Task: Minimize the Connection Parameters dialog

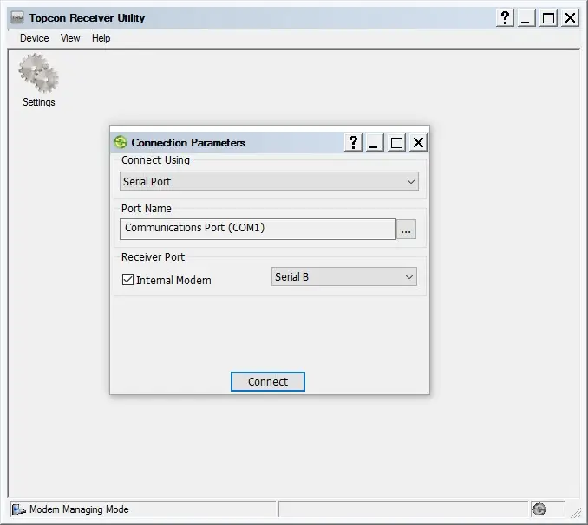Action: click(x=375, y=142)
